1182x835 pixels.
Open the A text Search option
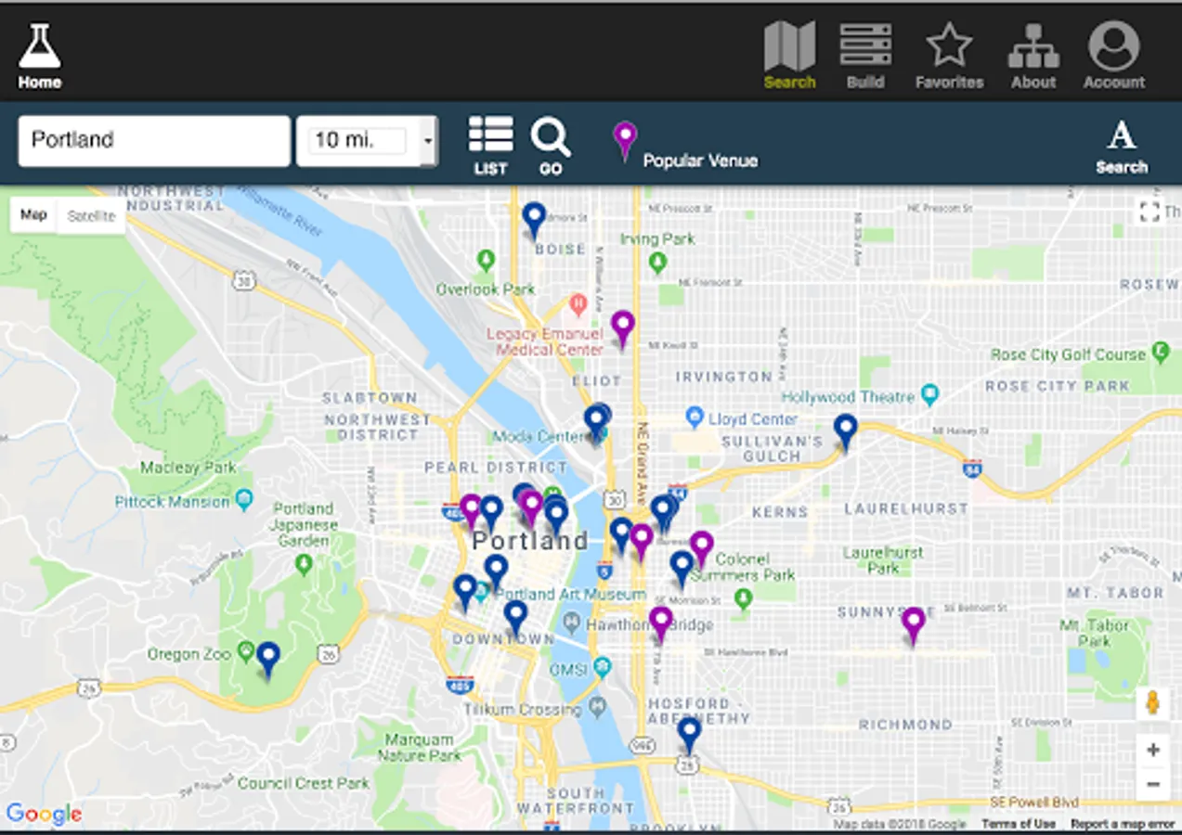pyautogui.click(x=1122, y=147)
